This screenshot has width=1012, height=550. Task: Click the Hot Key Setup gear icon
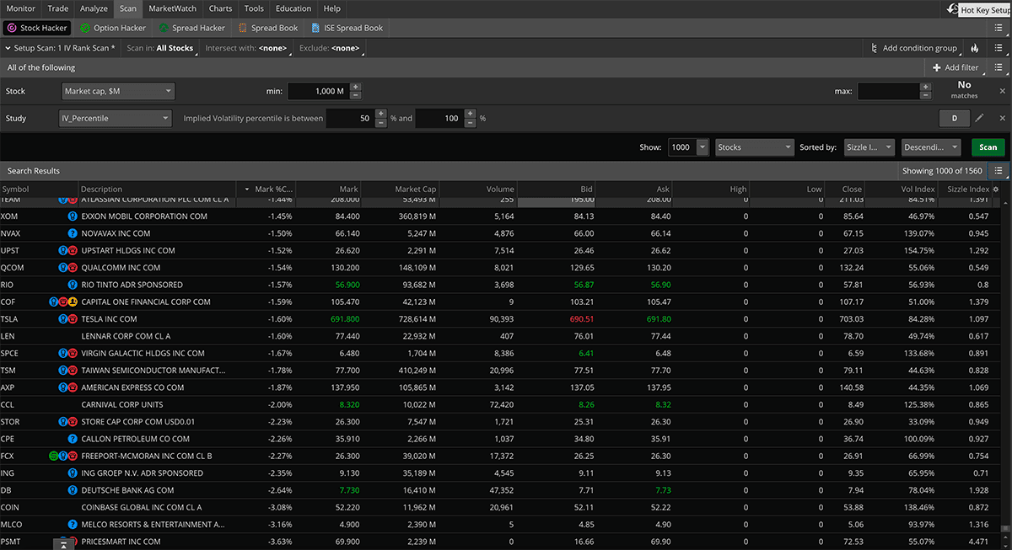953,8
